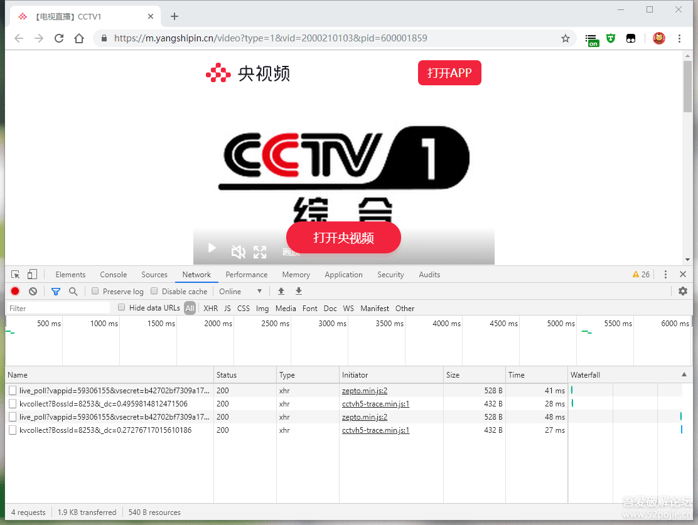Toggle the device toolbar in DevTools
698x525 pixels.
(x=32, y=274)
